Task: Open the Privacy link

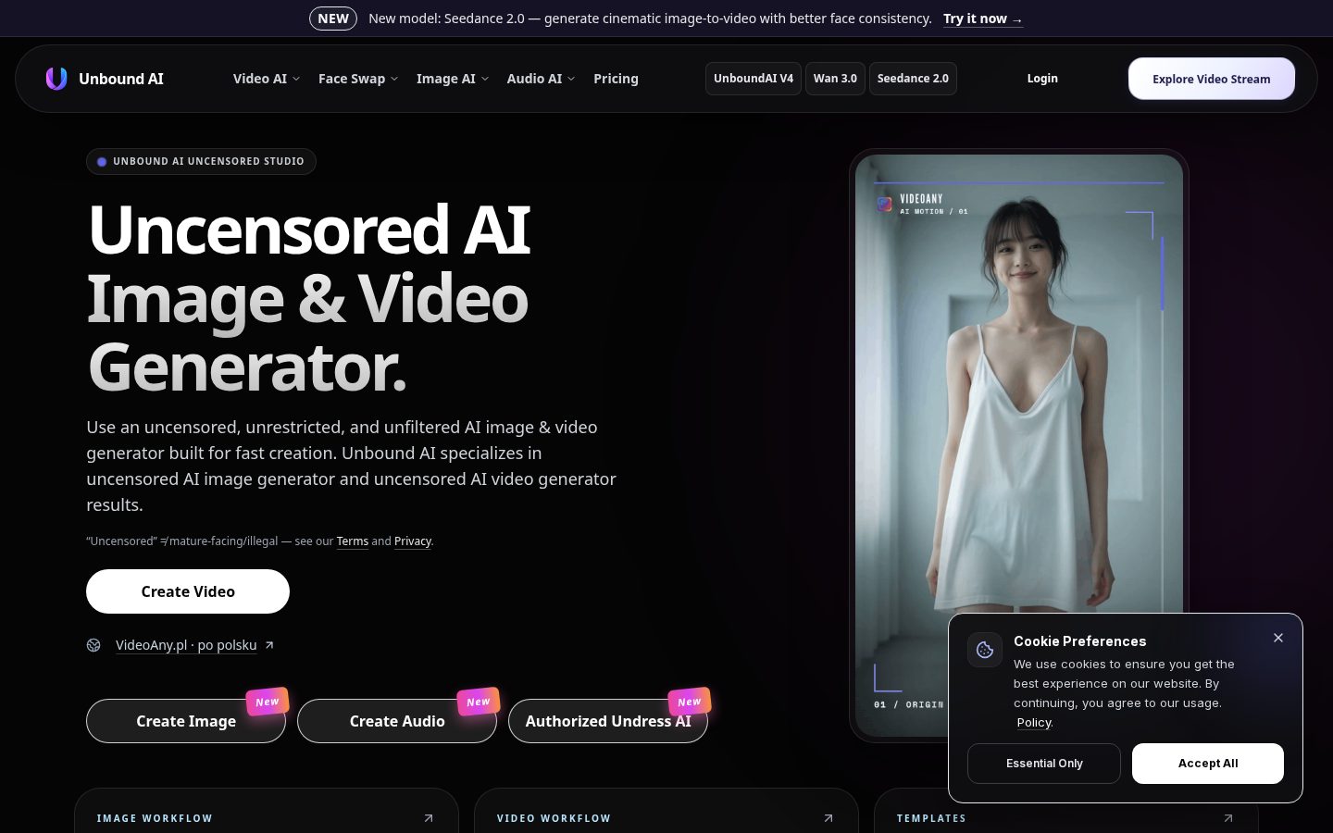Action: click(x=413, y=541)
